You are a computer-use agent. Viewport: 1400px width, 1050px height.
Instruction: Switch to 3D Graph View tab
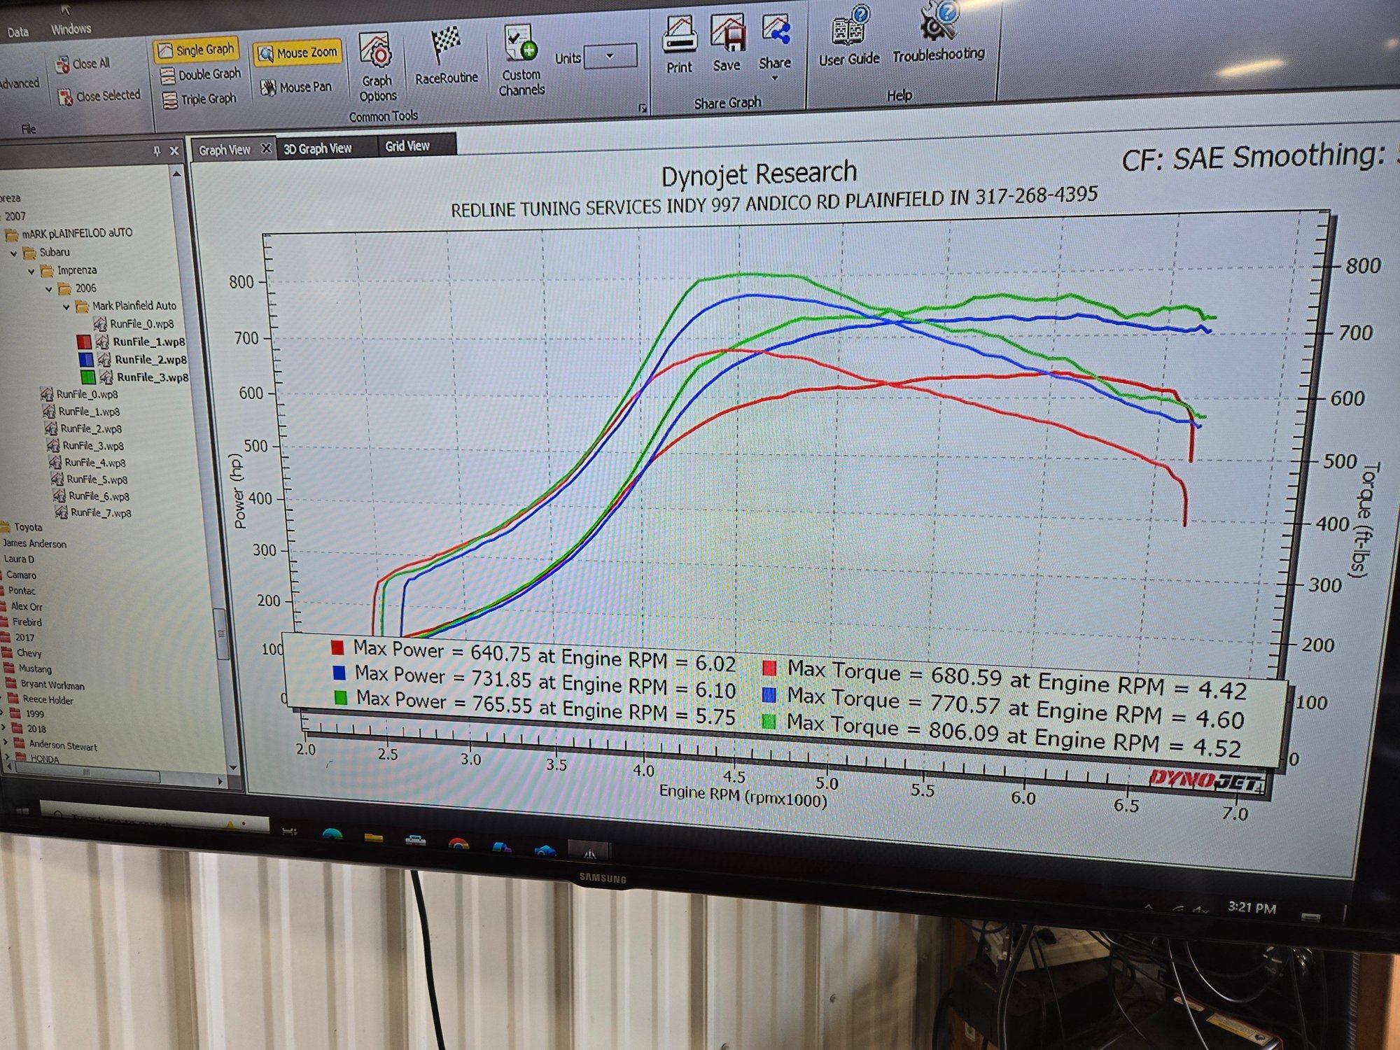pos(318,148)
